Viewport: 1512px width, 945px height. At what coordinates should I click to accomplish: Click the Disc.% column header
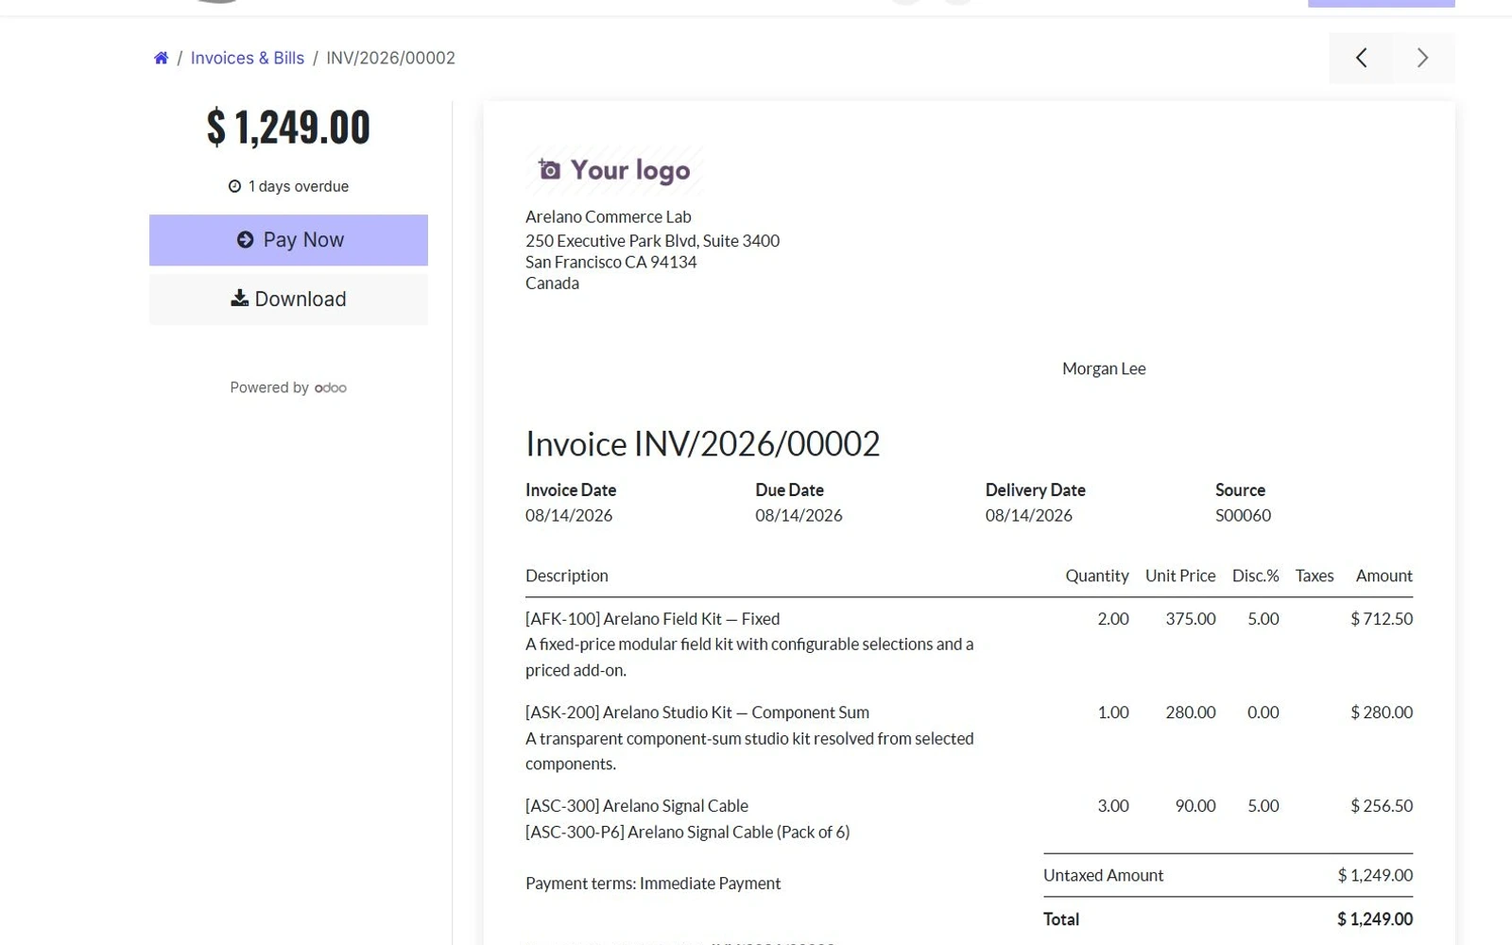pos(1255,576)
